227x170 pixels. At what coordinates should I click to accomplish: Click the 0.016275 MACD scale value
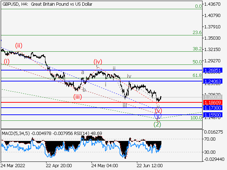point(214,132)
